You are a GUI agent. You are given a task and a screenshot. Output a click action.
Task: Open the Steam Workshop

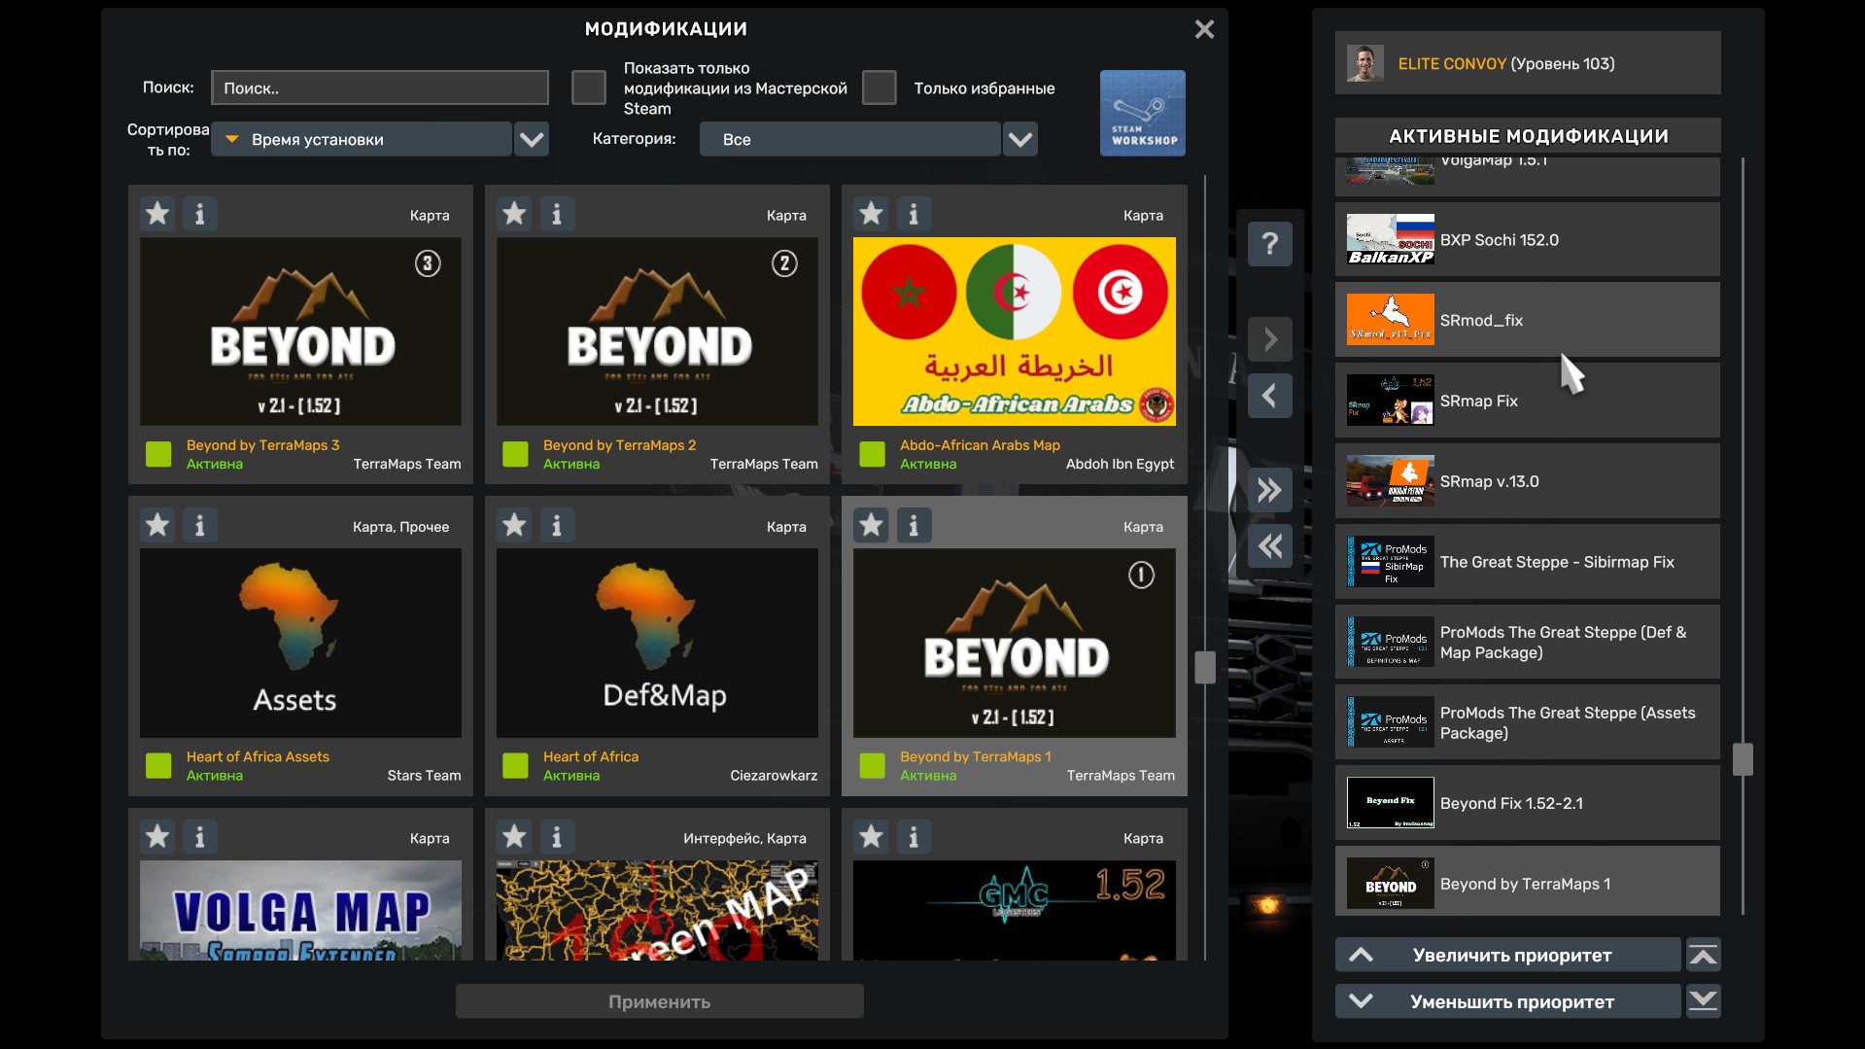pyautogui.click(x=1142, y=113)
